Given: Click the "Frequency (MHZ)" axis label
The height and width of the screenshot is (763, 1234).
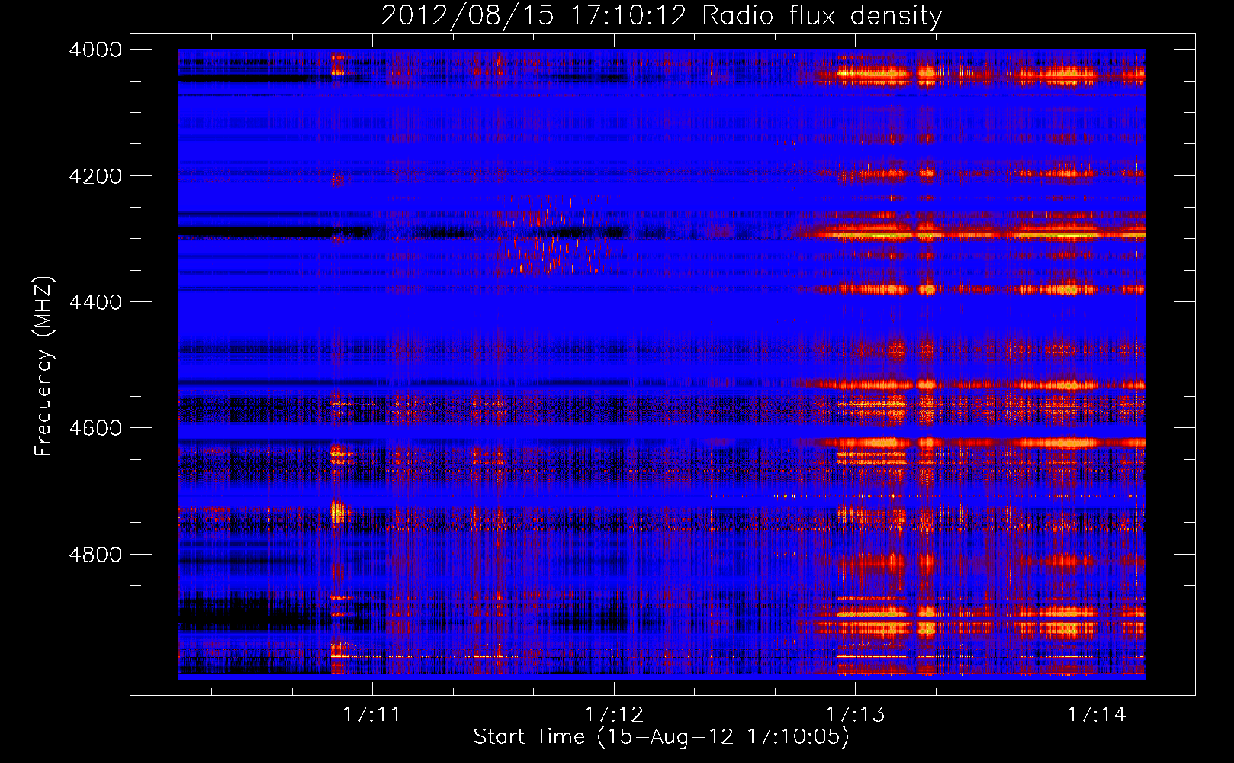Looking at the screenshot, I should [x=43, y=365].
